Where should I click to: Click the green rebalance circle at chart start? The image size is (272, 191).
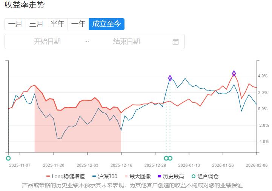pos(8,158)
